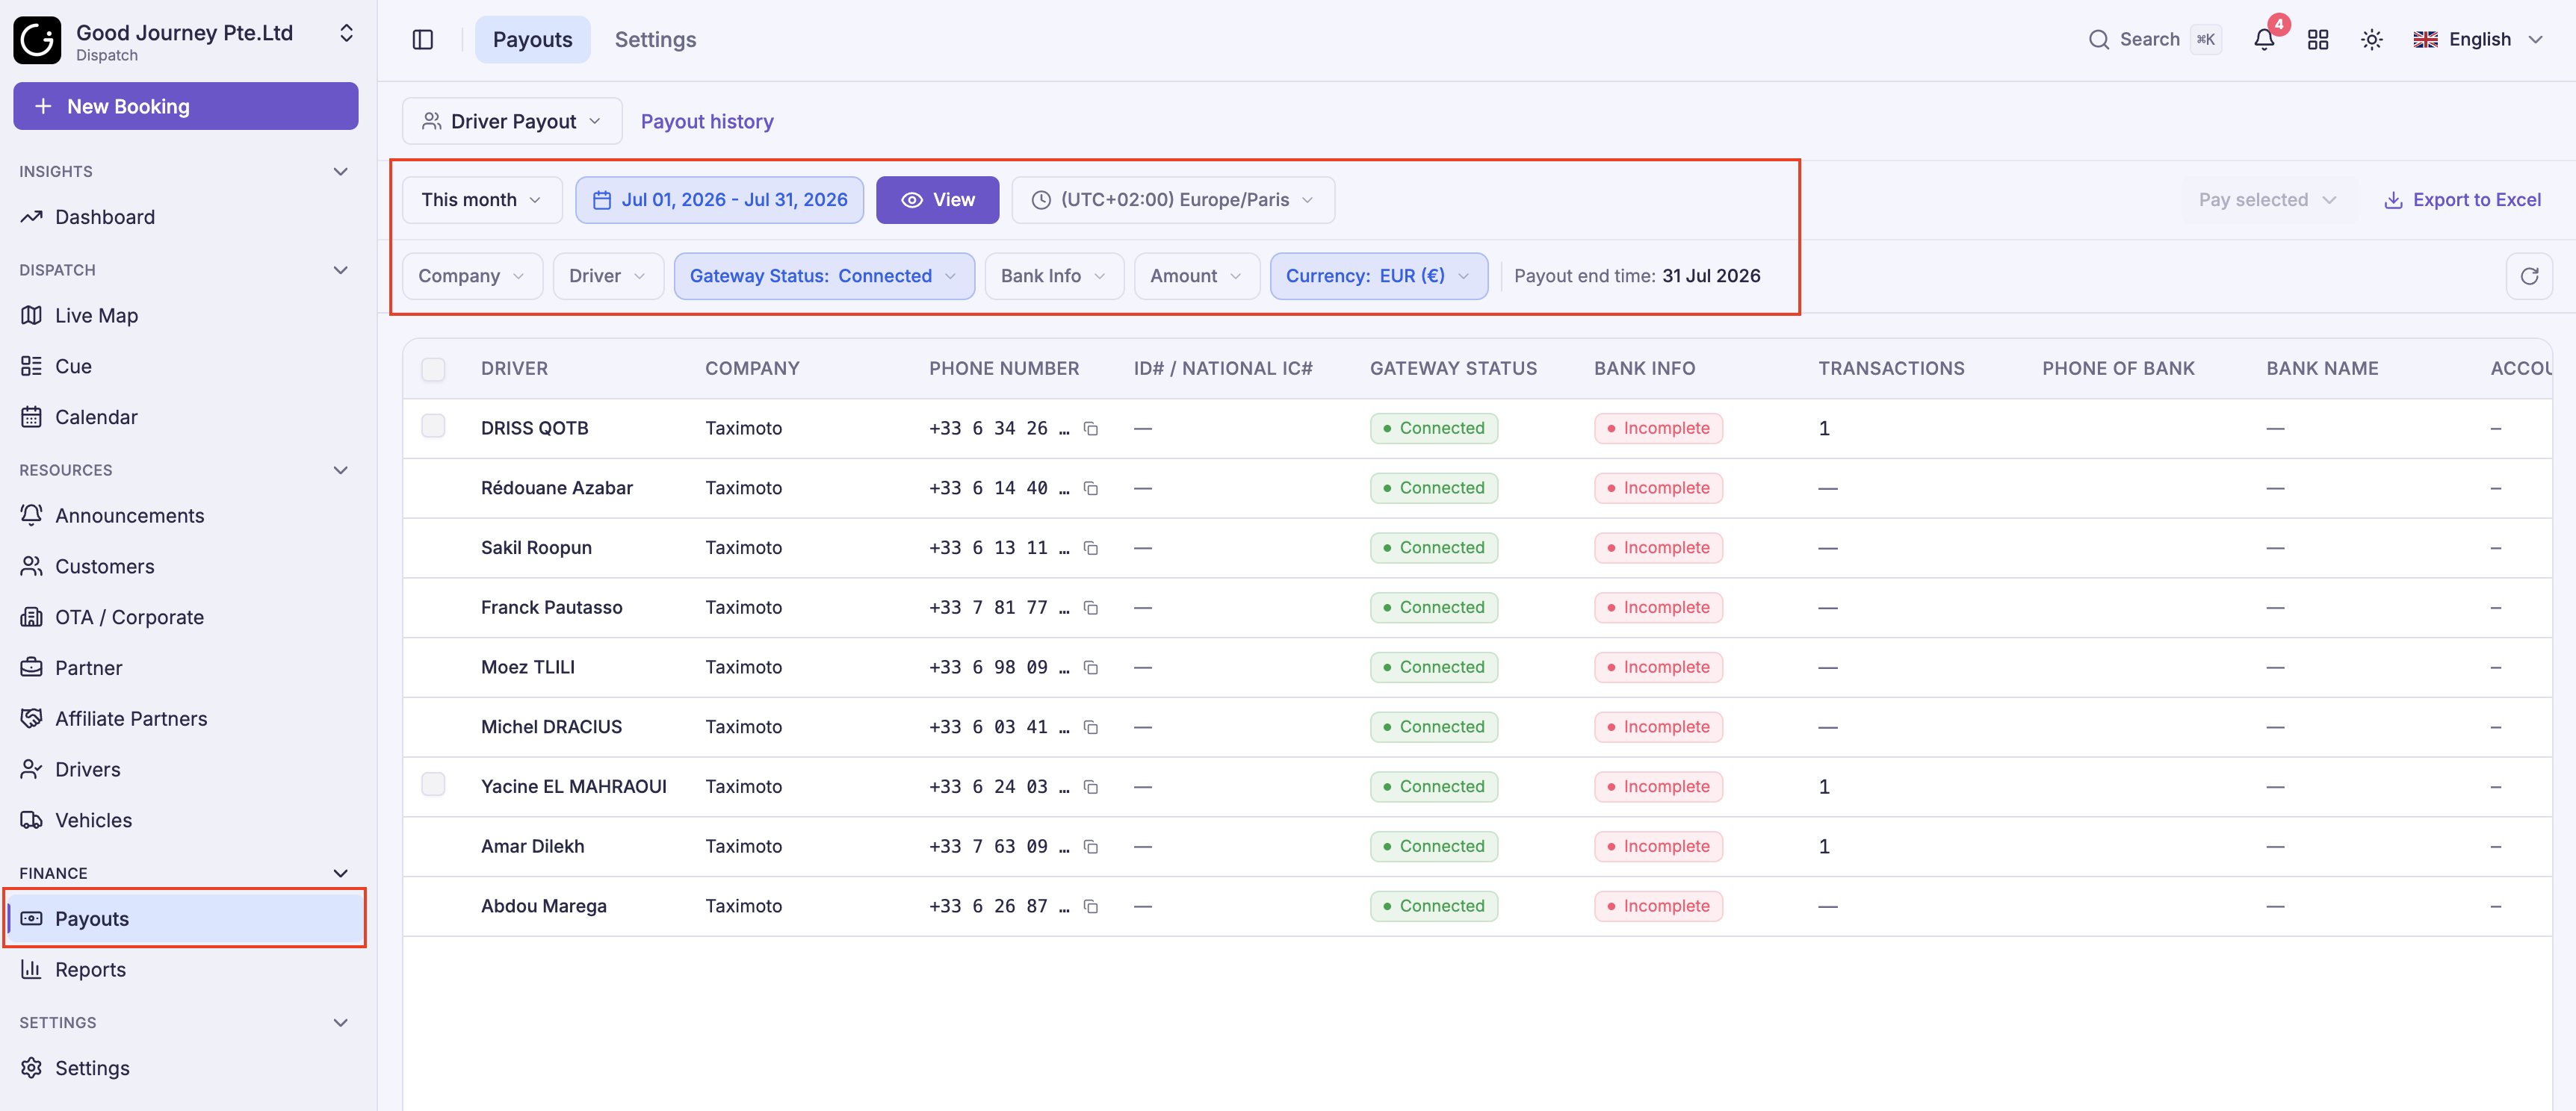Check the DRISS QOTB row checkbox

(433, 426)
